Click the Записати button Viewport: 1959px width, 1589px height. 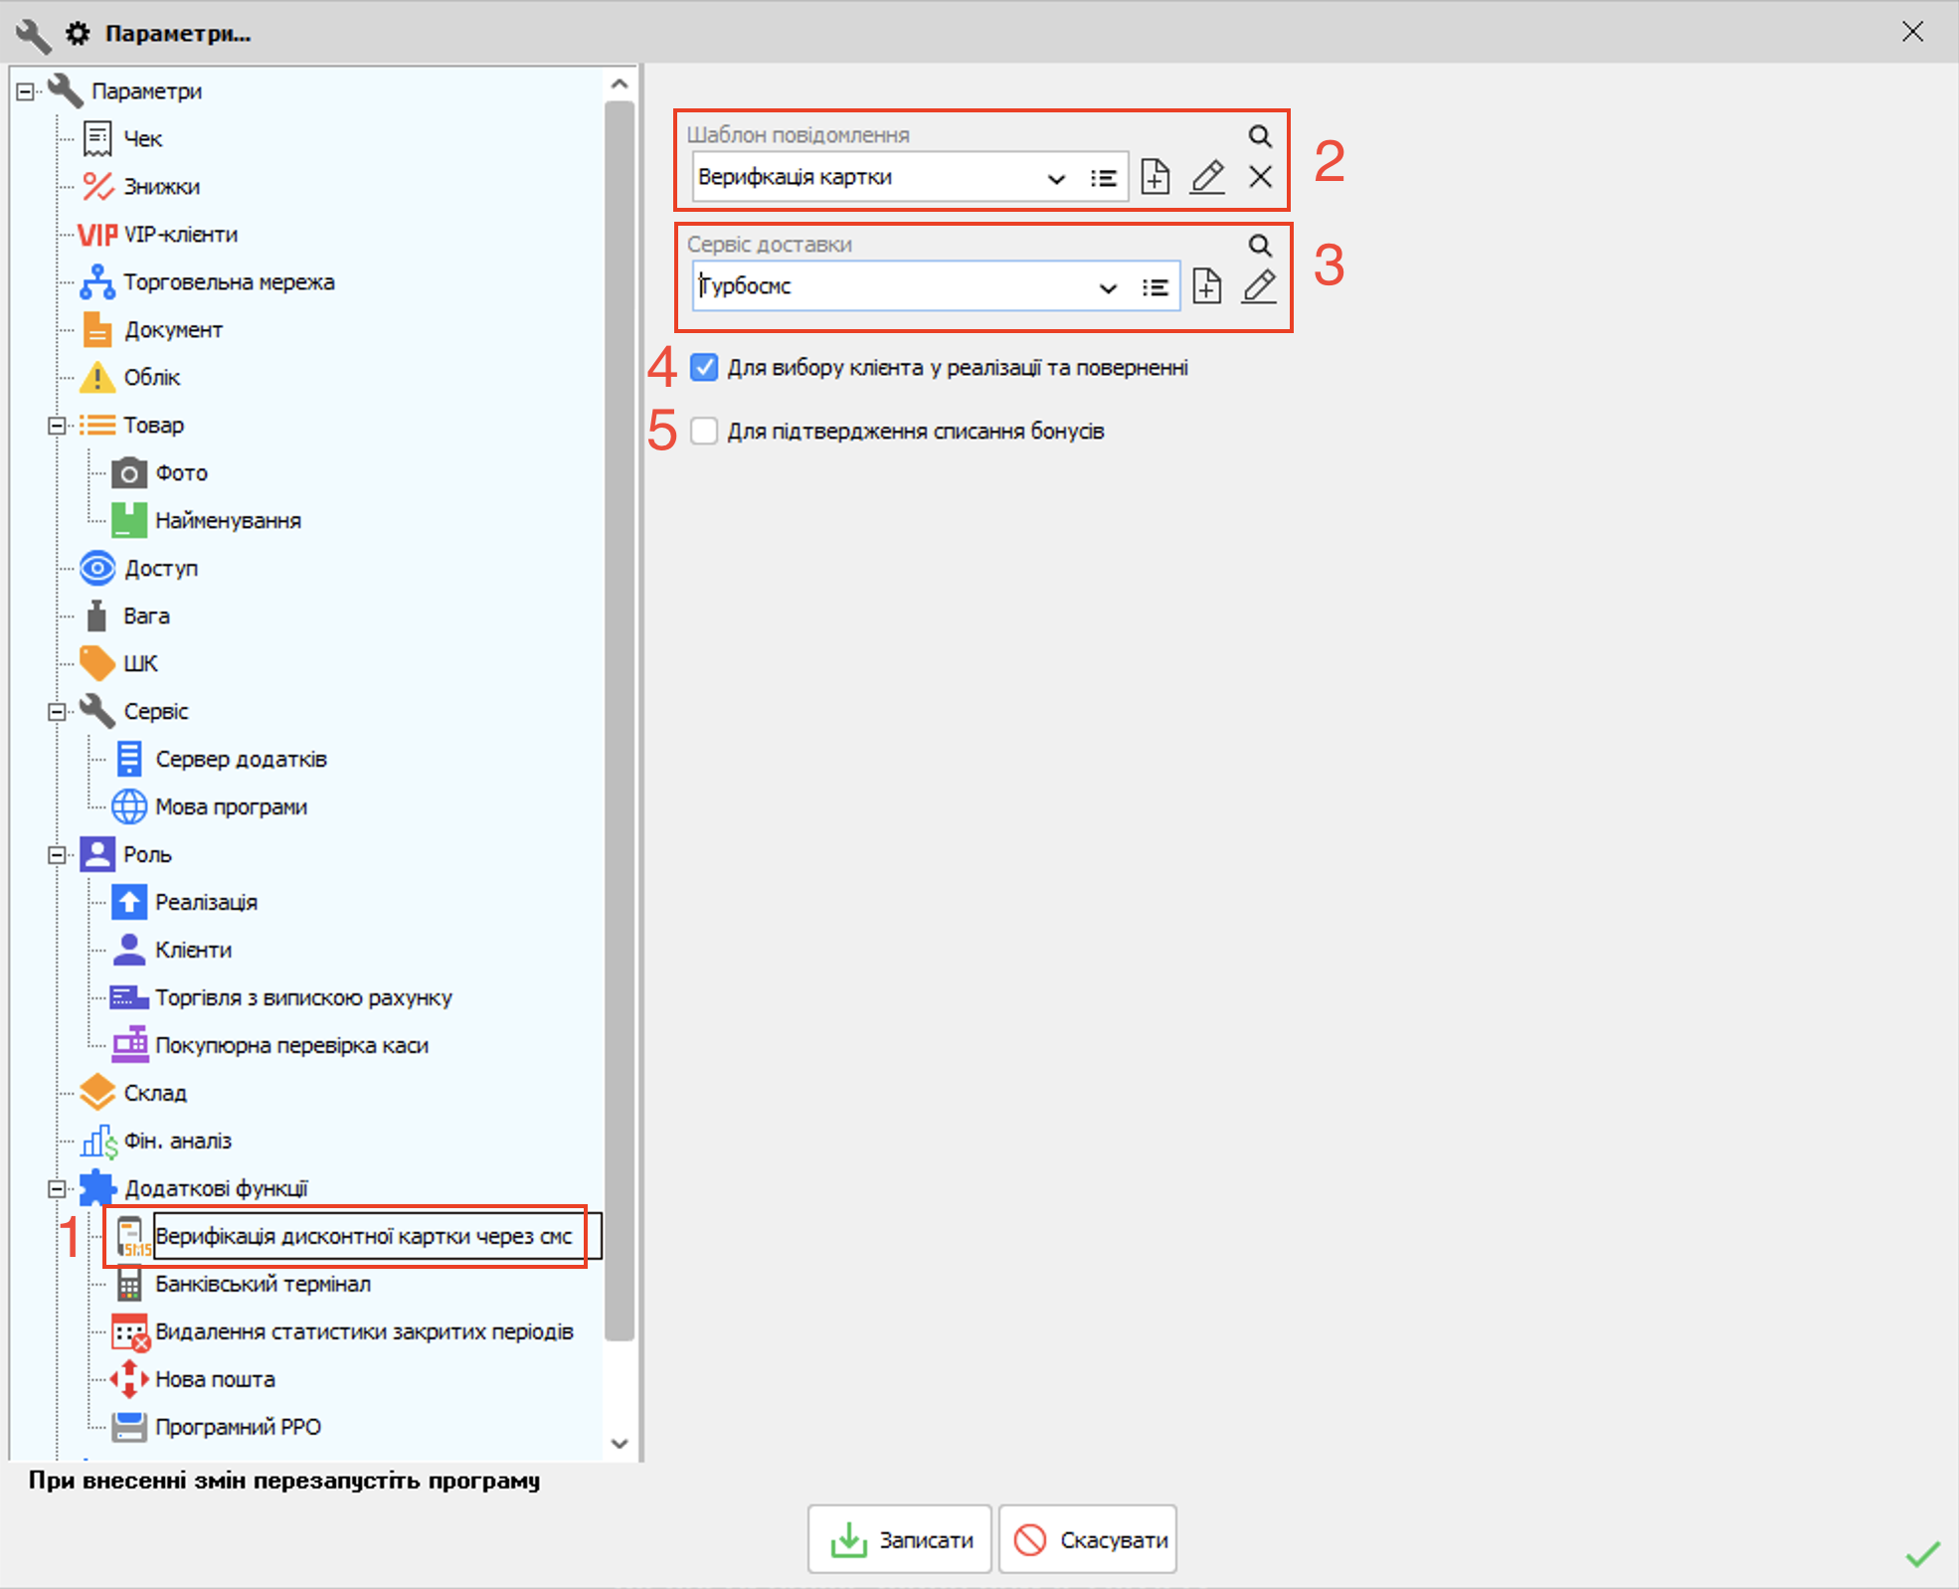click(900, 1540)
